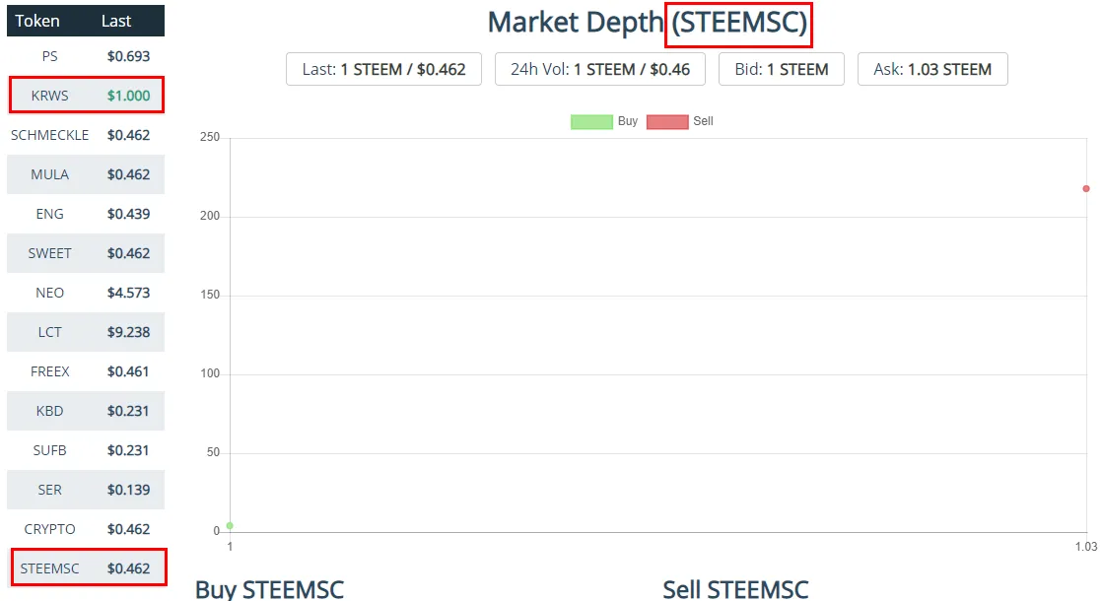Choose the MULA token row
This screenshot has height=601, width=1102.
point(85,174)
